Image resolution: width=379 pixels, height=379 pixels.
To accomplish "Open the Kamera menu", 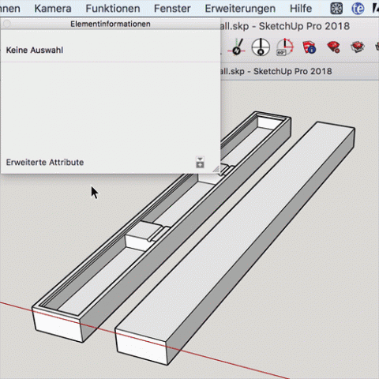I will coord(53,9).
